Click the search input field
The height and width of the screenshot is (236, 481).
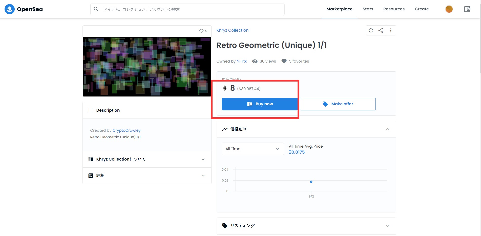(187, 9)
